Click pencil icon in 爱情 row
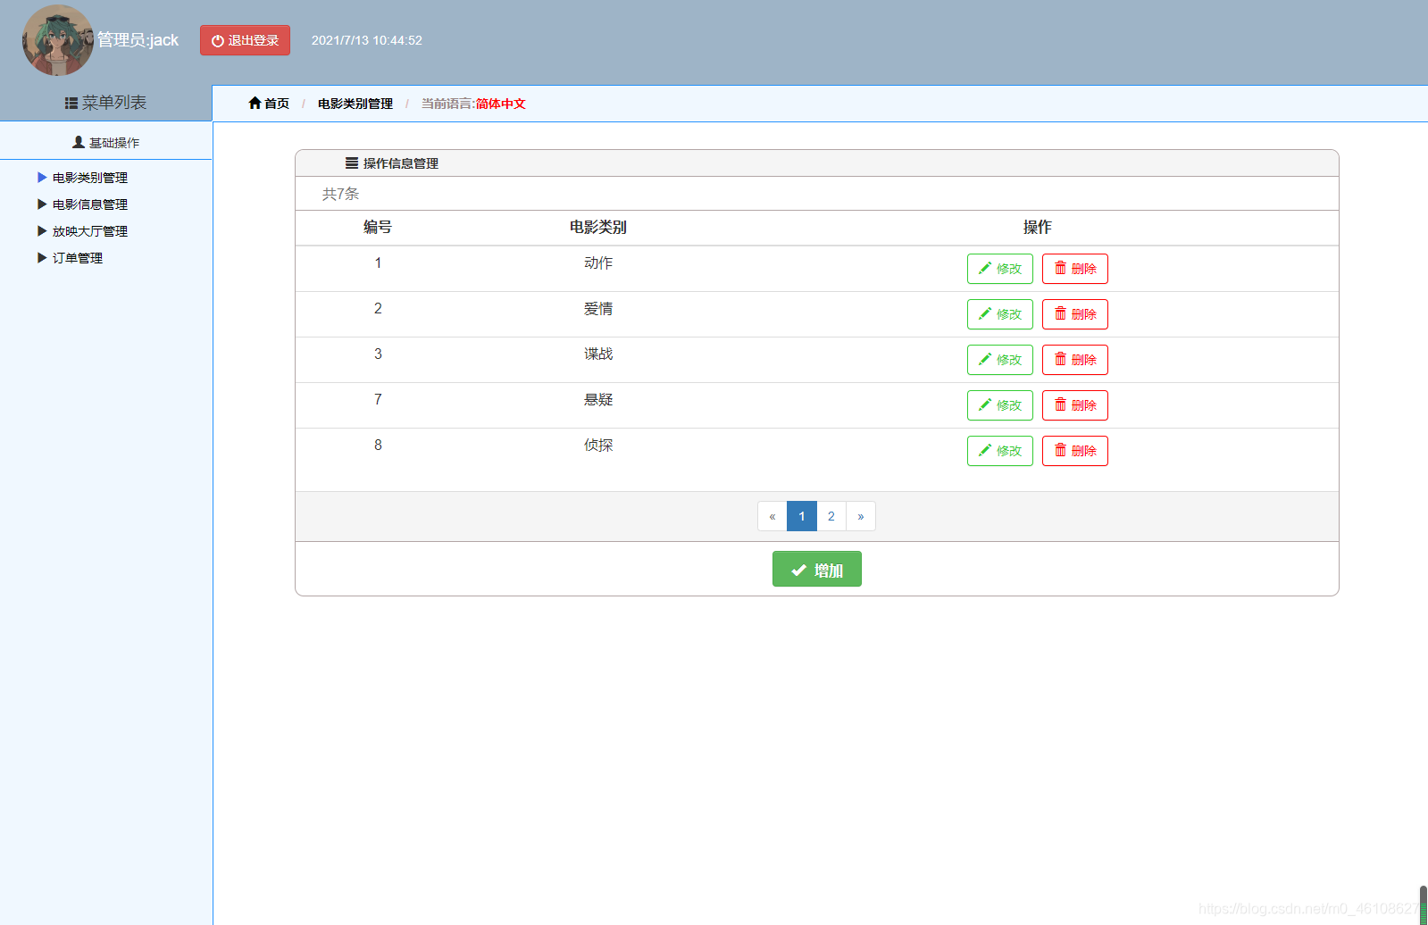This screenshot has height=925, width=1428. pyautogui.click(x=985, y=313)
